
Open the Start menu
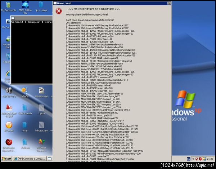tap(6, 159)
